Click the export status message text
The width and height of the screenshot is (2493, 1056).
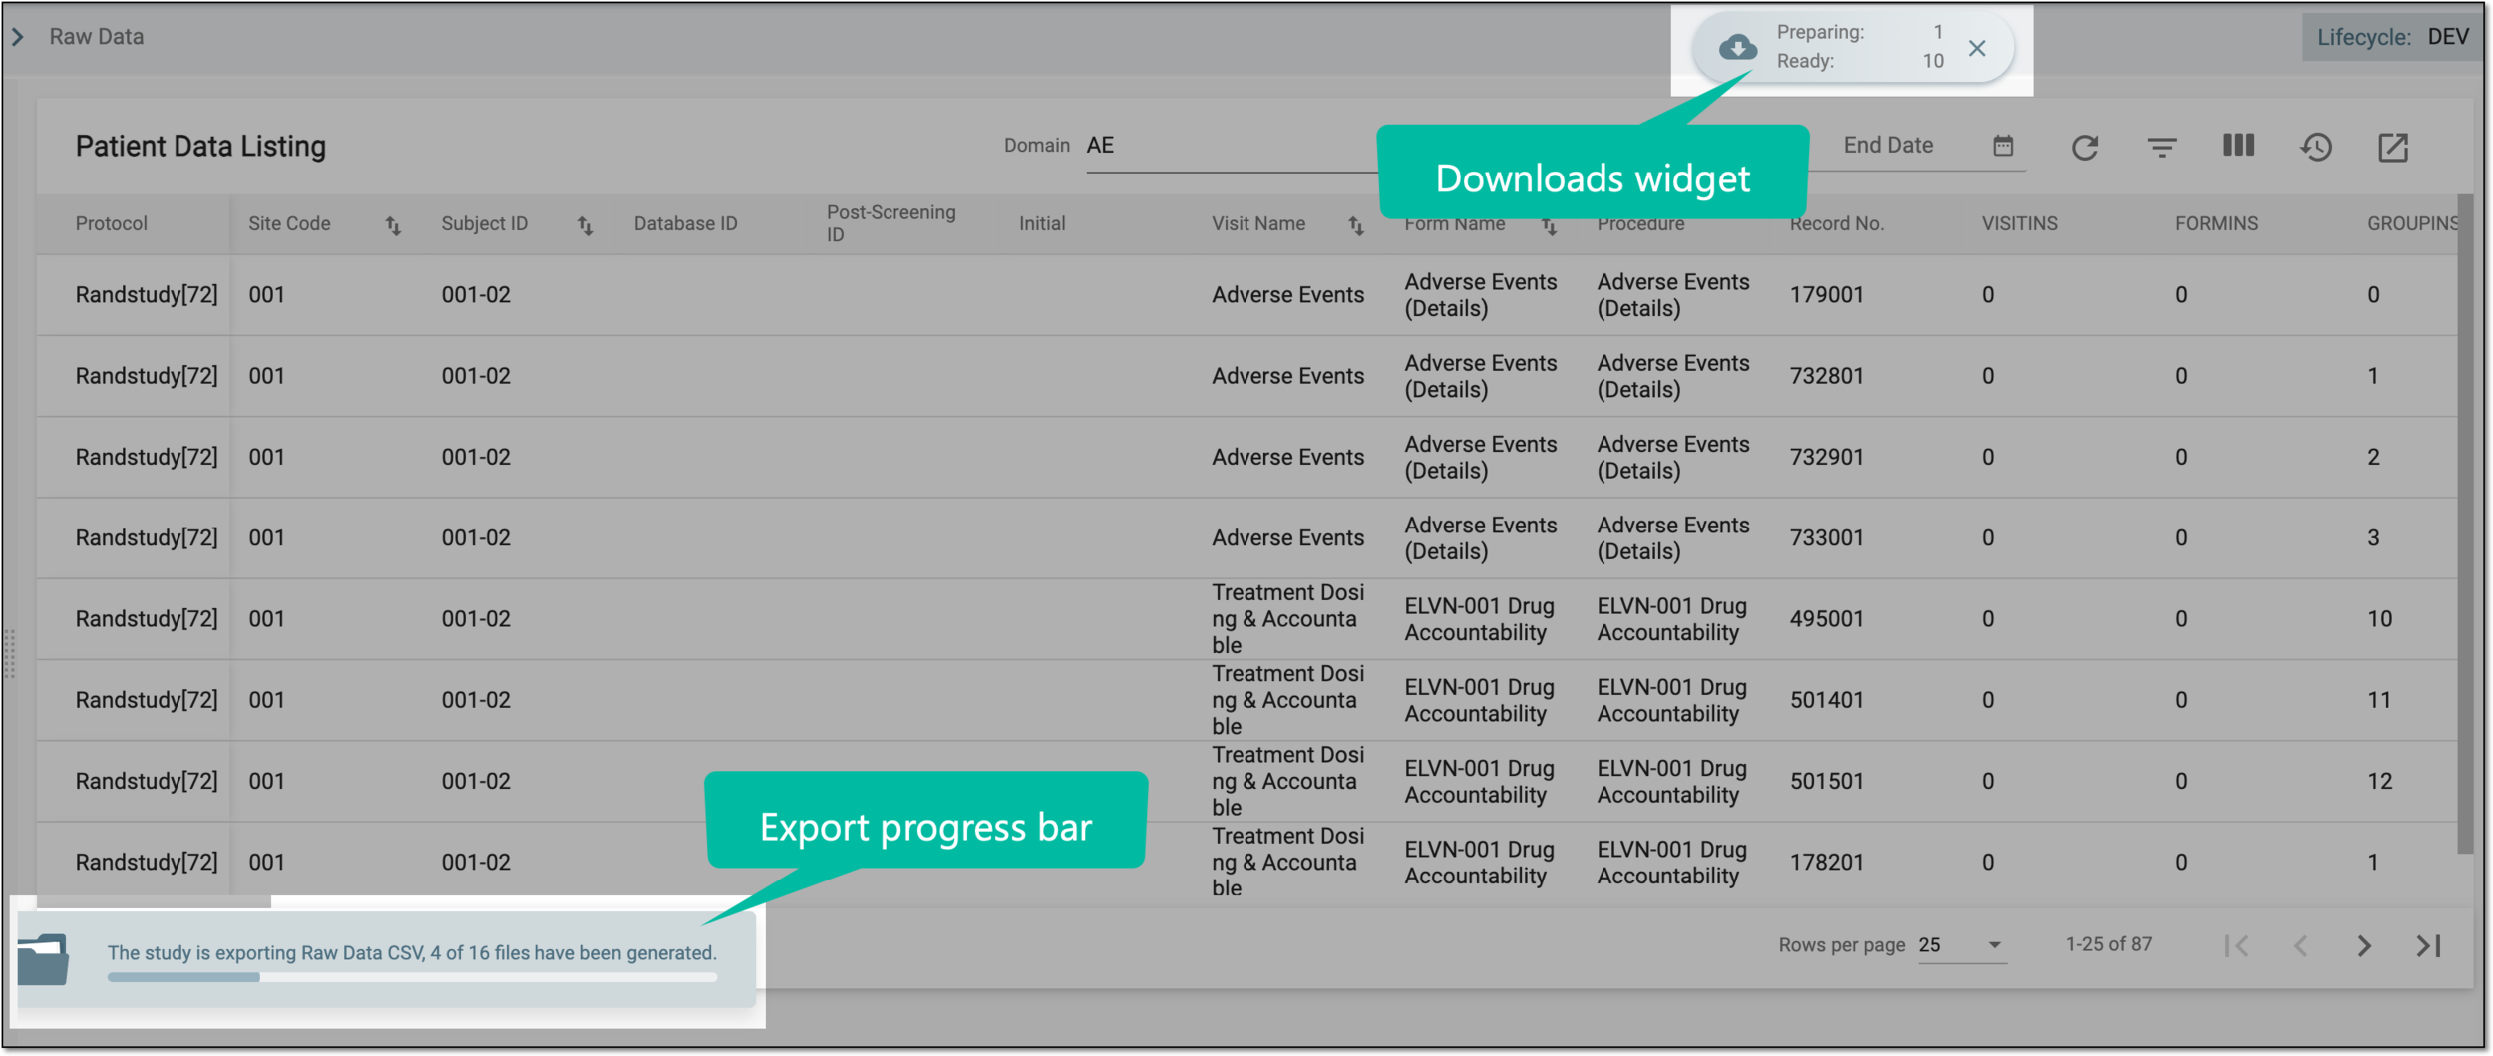(412, 952)
